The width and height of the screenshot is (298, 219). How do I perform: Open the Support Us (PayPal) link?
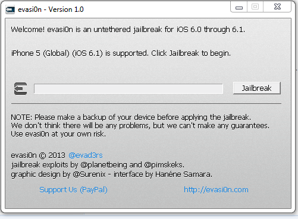73,190
